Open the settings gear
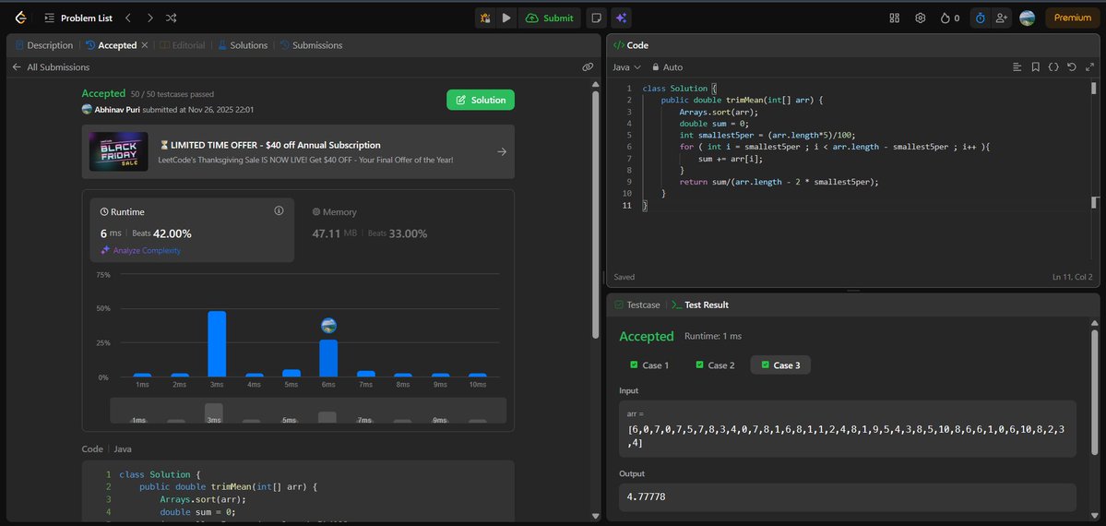The width and height of the screenshot is (1106, 526). coord(920,18)
